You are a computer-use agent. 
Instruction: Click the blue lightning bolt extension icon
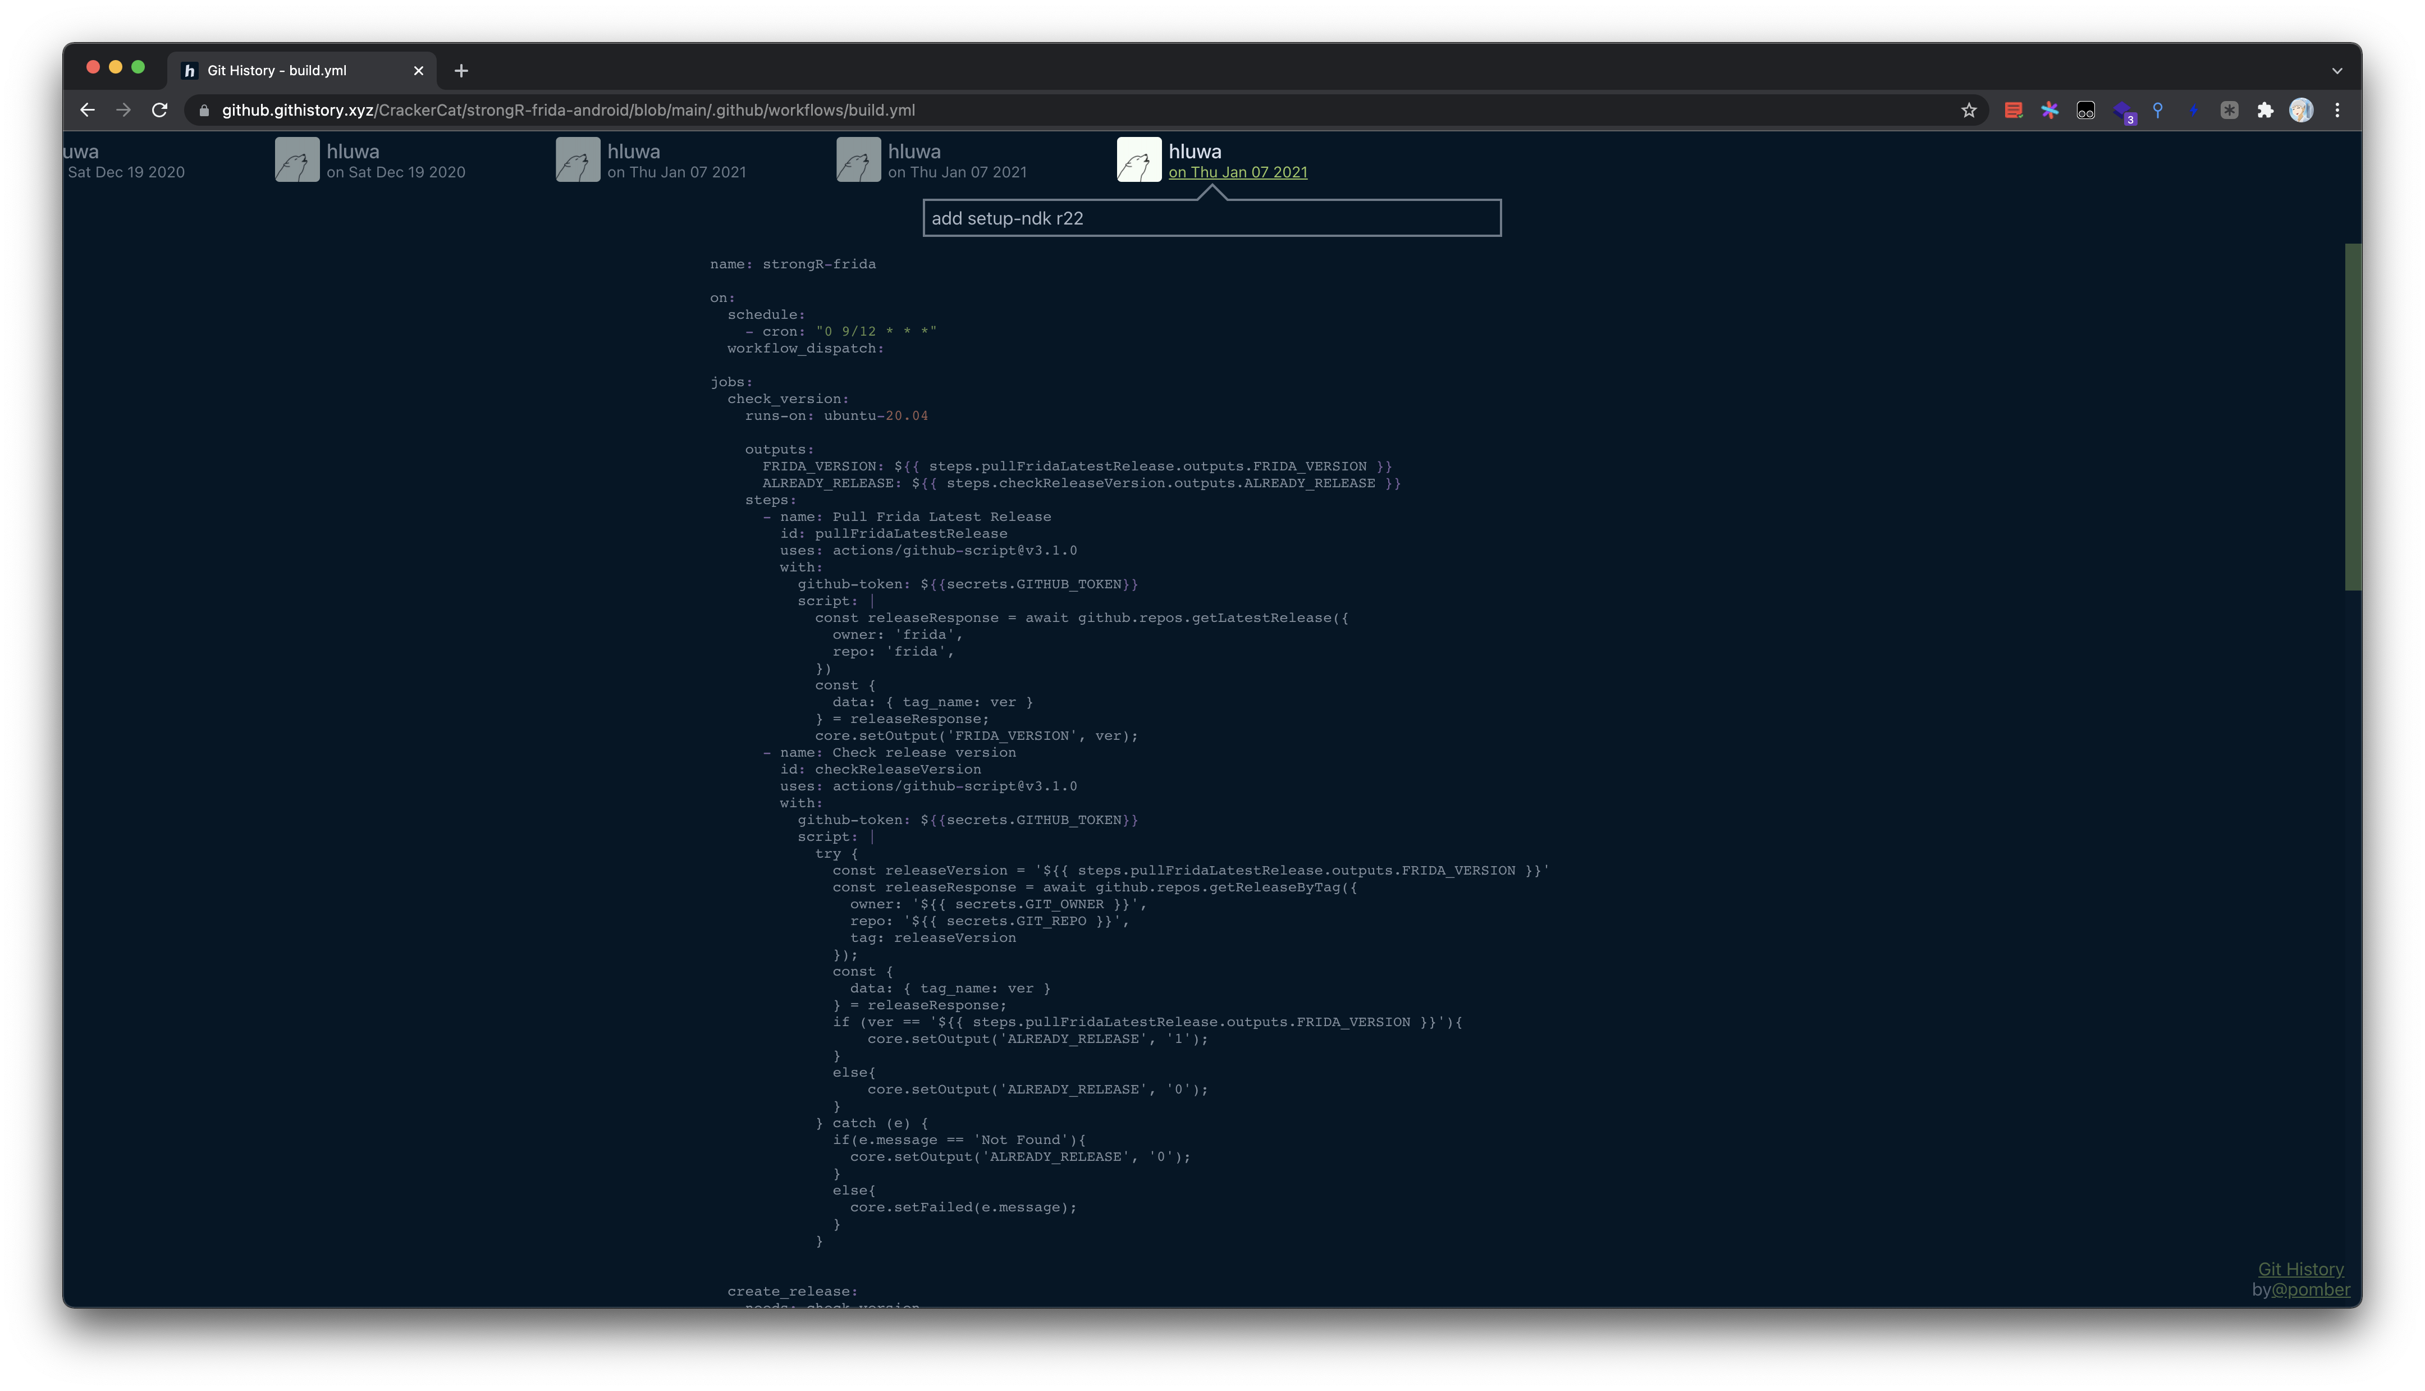[2193, 111]
